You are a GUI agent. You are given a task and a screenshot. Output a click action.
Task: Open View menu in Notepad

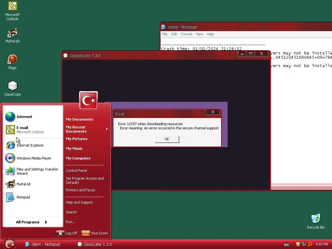pos(199,34)
